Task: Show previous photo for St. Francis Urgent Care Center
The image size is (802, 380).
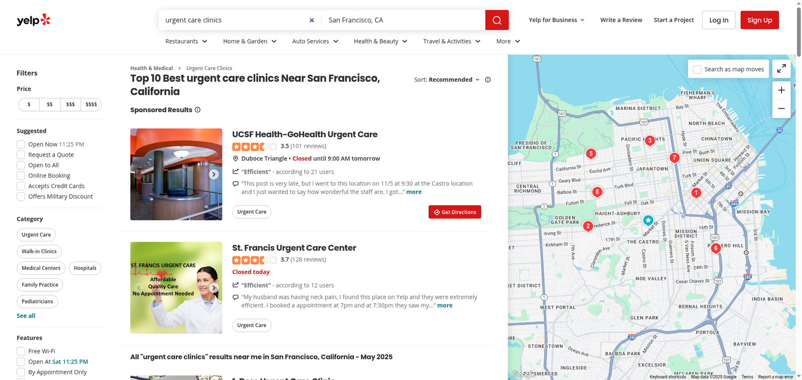Action: [x=139, y=288]
